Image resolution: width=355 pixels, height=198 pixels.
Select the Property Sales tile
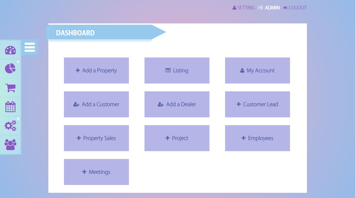click(x=96, y=138)
